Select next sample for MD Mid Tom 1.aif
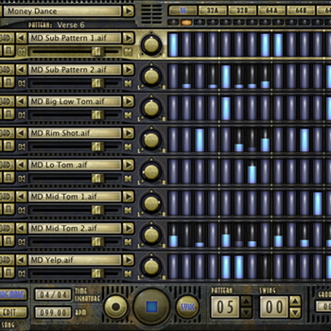Image resolution: width=331 pixels, height=331 pixels. point(128,197)
